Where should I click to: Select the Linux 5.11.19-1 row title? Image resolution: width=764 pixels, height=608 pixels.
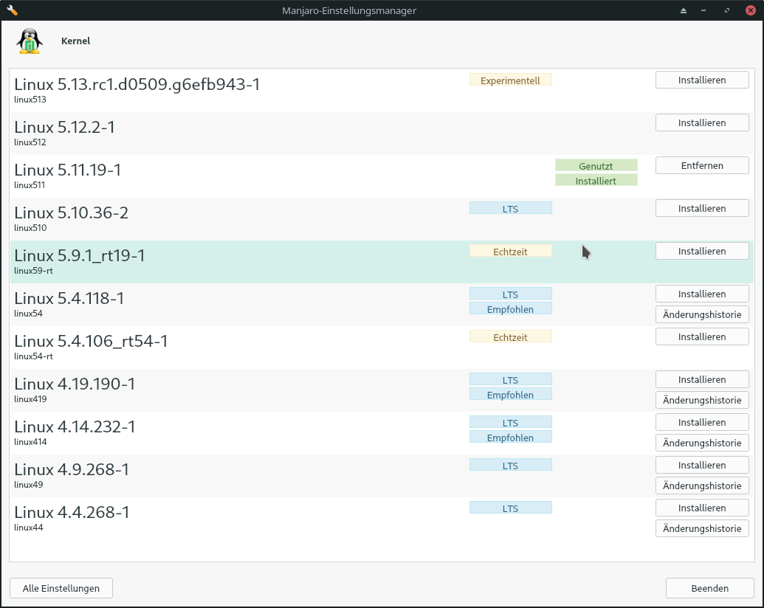click(x=67, y=170)
